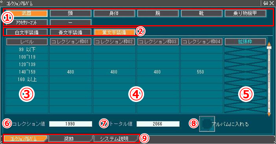Select the 腕 category button
Viewport: 276px width, 144px height.
158,13
